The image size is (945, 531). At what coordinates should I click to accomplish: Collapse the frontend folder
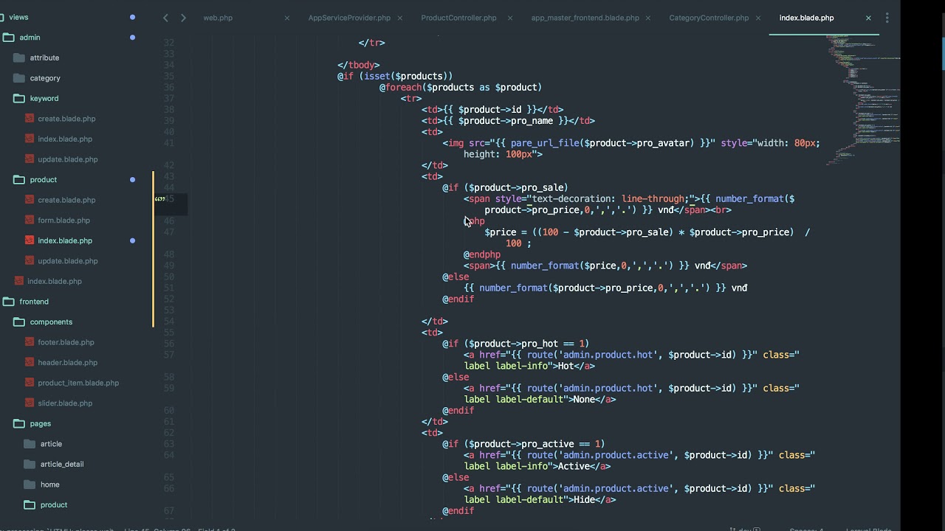34,302
